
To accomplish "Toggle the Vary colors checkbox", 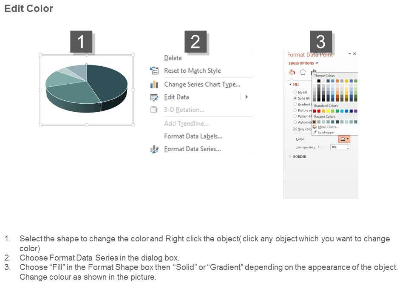I will pyautogui.click(x=295, y=129).
